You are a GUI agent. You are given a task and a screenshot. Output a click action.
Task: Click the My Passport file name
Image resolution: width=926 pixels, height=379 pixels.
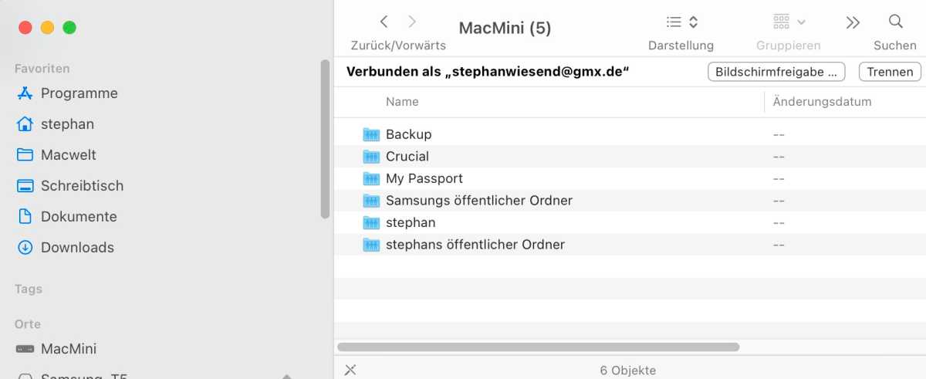tap(424, 178)
